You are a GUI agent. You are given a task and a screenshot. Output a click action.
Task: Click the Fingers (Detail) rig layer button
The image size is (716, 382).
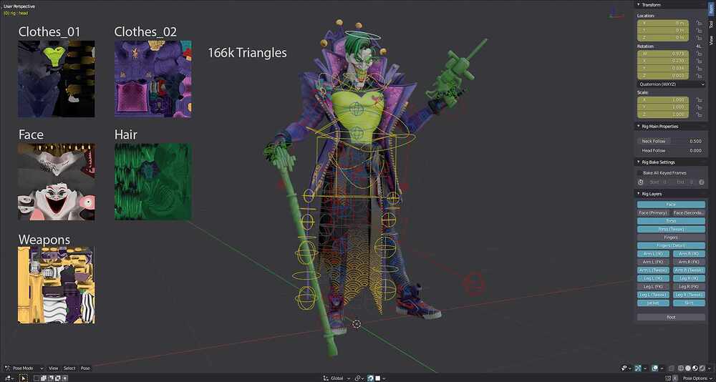click(671, 245)
